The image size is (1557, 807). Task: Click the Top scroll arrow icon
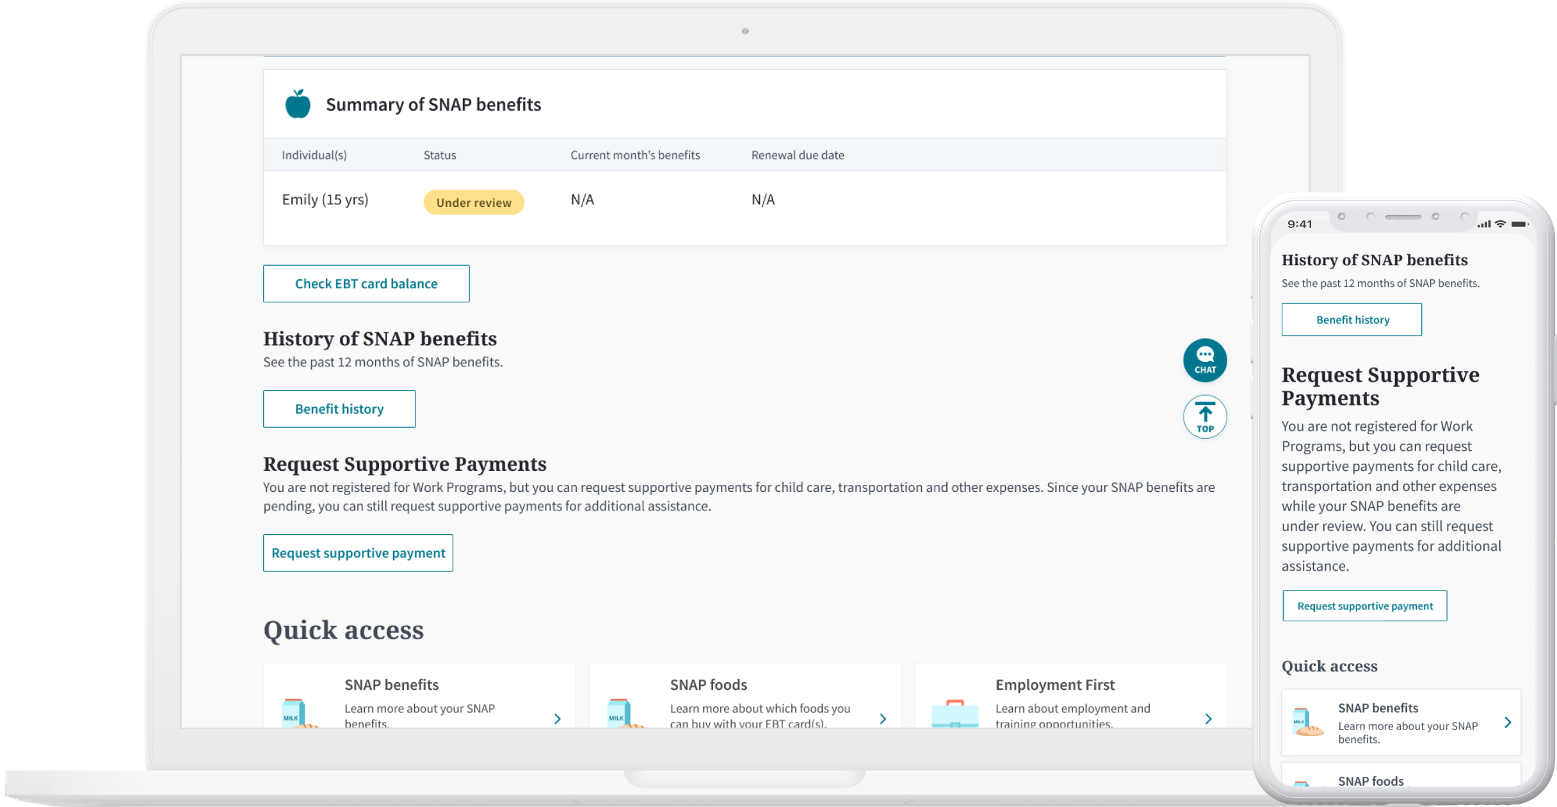[x=1204, y=416]
